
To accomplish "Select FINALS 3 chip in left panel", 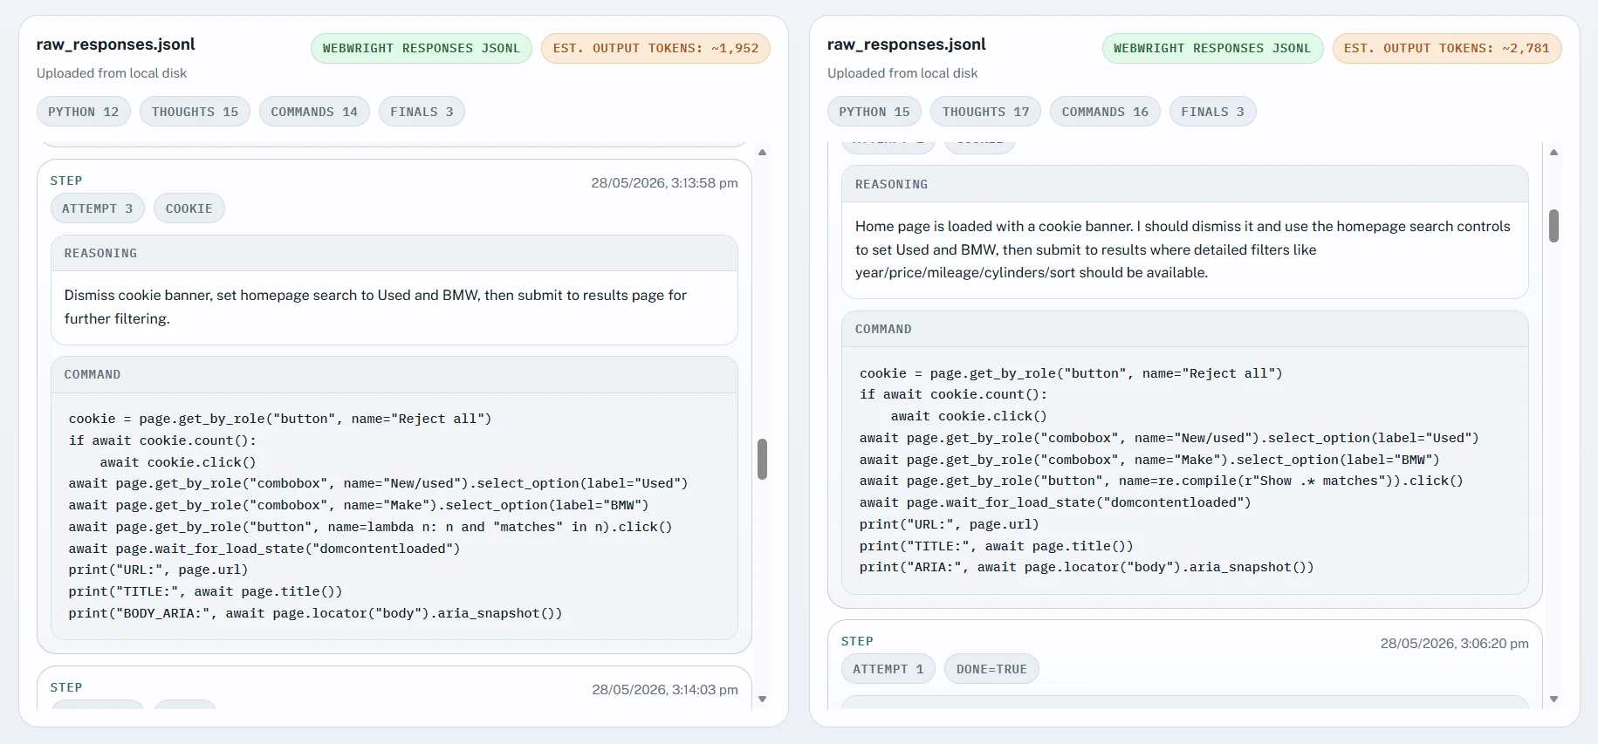I will pyautogui.click(x=422, y=112).
